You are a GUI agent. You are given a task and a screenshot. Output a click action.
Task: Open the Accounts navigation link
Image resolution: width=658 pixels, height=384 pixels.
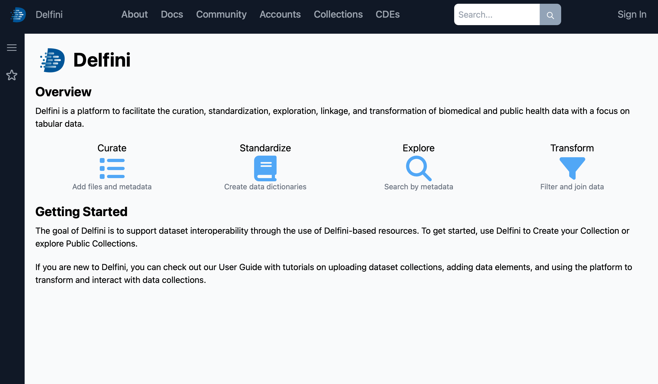coord(280,14)
